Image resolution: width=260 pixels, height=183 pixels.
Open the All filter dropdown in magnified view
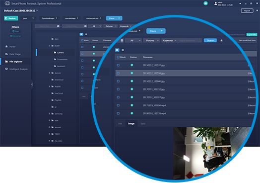coord(133,40)
